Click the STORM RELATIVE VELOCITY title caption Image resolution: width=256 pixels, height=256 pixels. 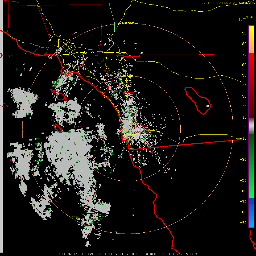pos(88,254)
